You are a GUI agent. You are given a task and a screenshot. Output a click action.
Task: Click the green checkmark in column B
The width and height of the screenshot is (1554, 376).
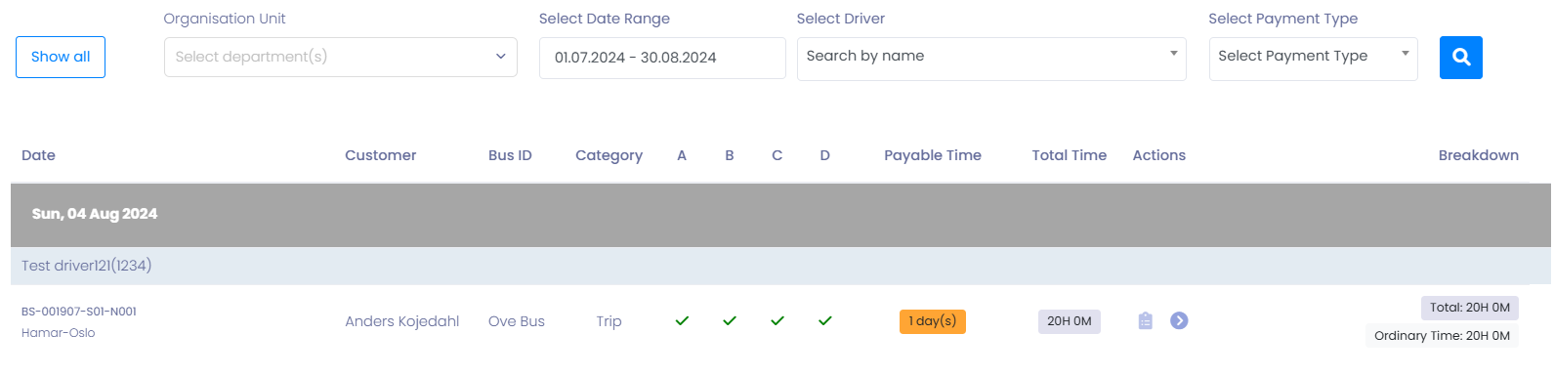[730, 320]
